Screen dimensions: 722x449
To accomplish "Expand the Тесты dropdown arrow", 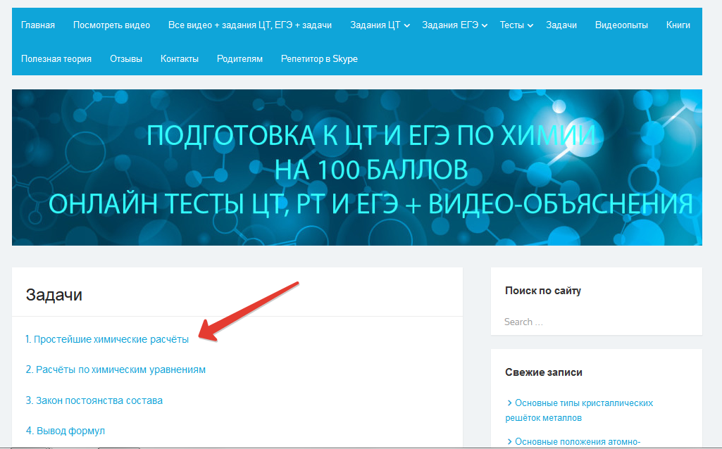I will pyautogui.click(x=530, y=26).
